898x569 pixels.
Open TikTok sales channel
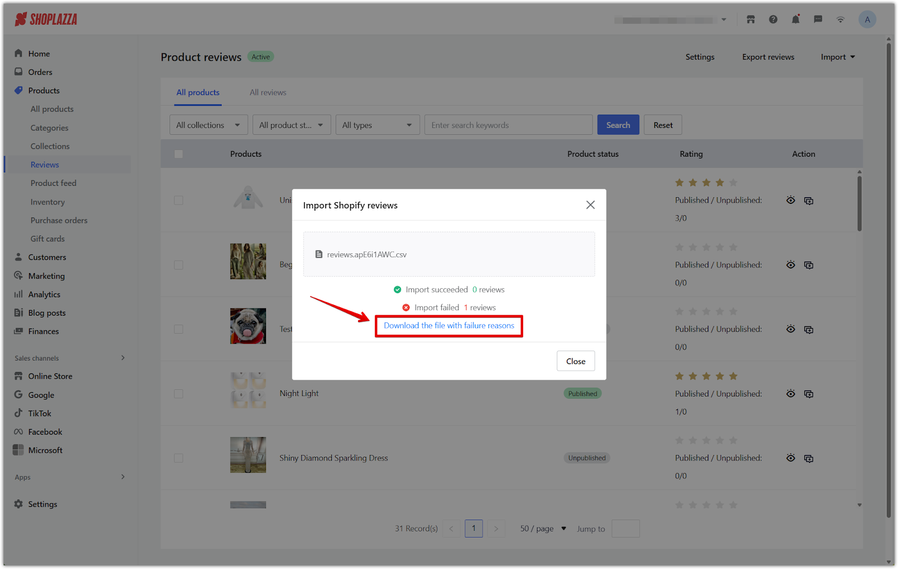pos(40,413)
